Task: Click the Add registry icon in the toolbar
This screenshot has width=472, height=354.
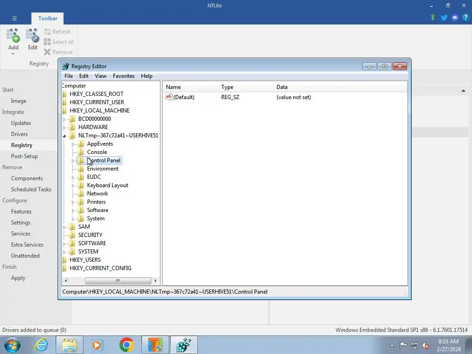Action: tap(13, 35)
